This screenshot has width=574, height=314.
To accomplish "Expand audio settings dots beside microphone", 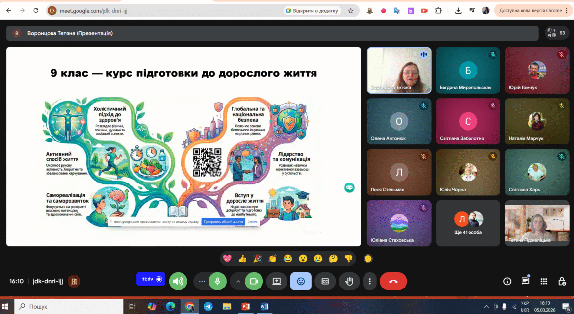I will [202, 281].
